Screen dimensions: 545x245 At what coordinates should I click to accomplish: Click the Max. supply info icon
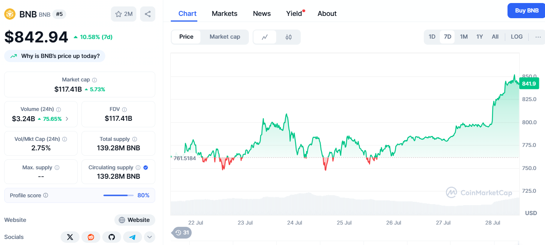tap(57, 167)
